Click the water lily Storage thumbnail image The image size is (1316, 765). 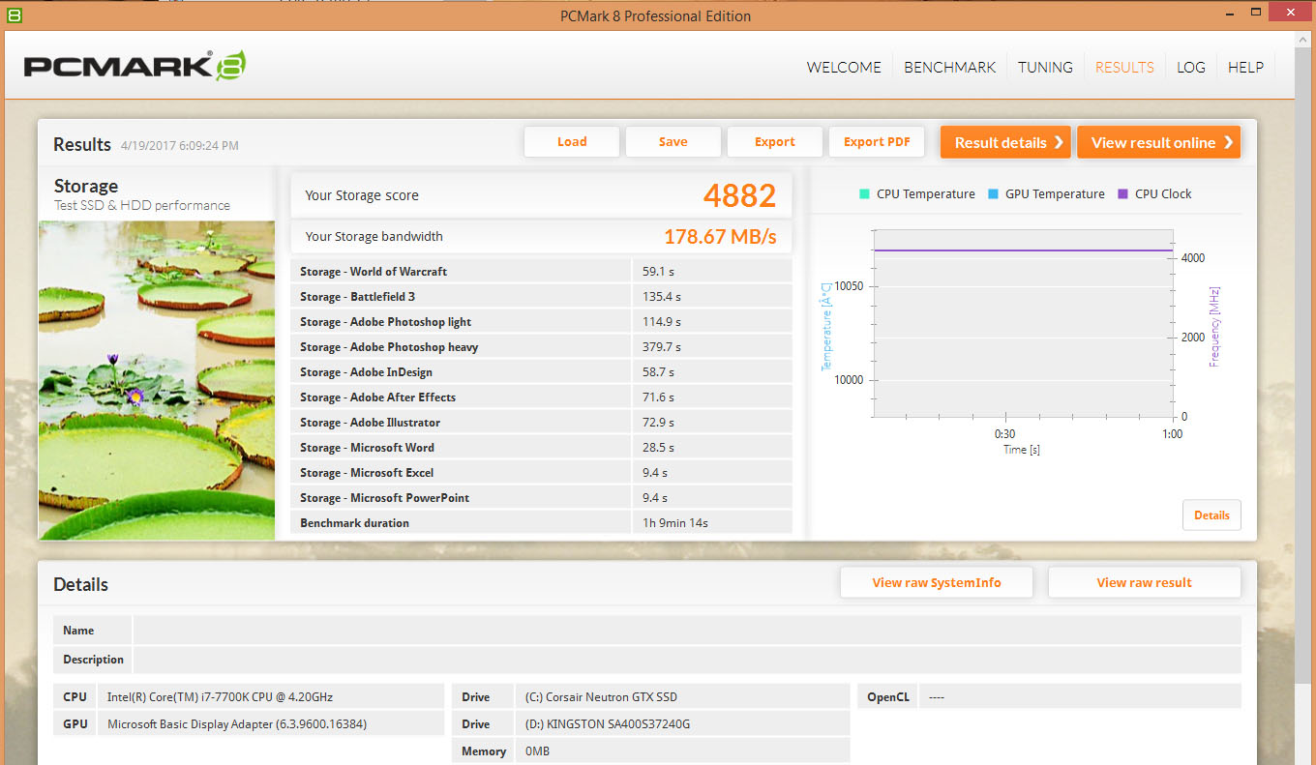pyautogui.click(x=157, y=380)
